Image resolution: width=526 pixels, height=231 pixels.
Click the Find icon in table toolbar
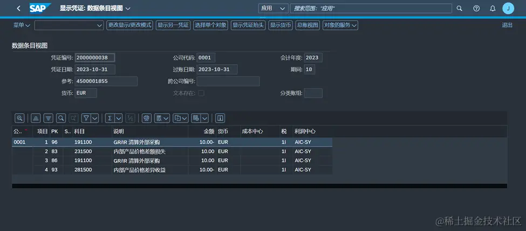tap(61, 118)
